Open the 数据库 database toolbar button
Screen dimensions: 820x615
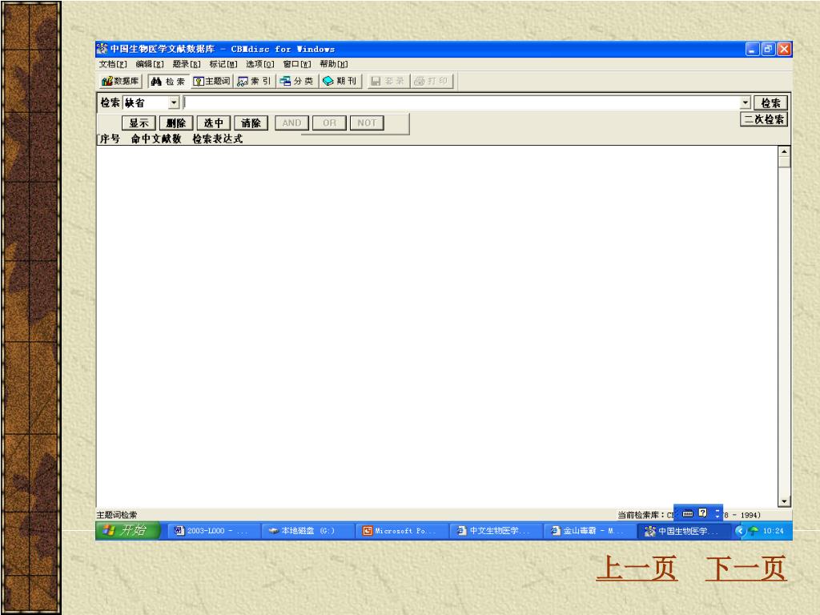(x=121, y=81)
